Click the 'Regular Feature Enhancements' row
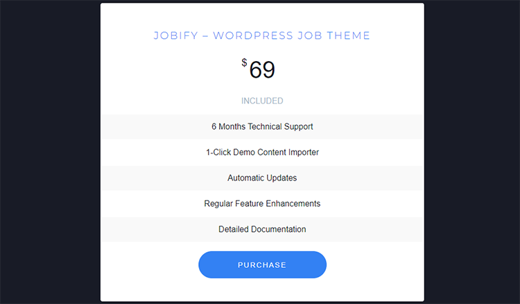This screenshot has width=520, height=304. [x=262, y=203]
